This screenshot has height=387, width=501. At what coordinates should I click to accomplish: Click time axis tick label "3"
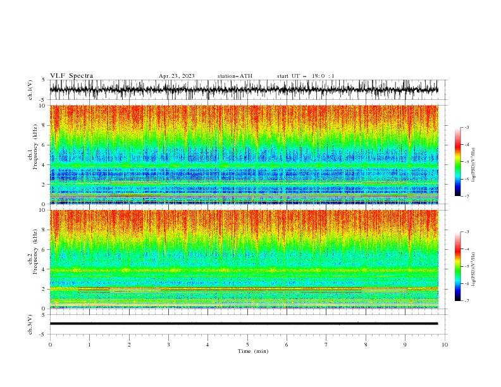168,345
